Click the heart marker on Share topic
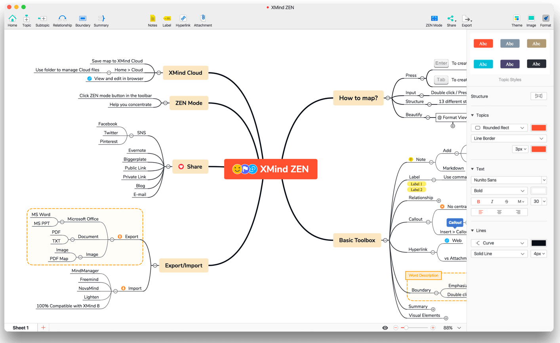560x343 pixels. click(181, 167)
